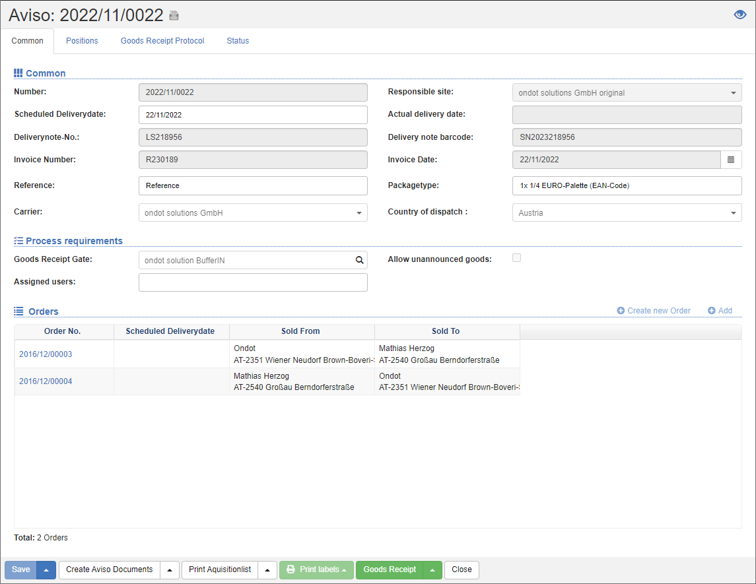Image resolution: width=756 pixels, height=584 pixels.
Task: Open order link 2016/12/00003
Action: (x=46, y=354)
